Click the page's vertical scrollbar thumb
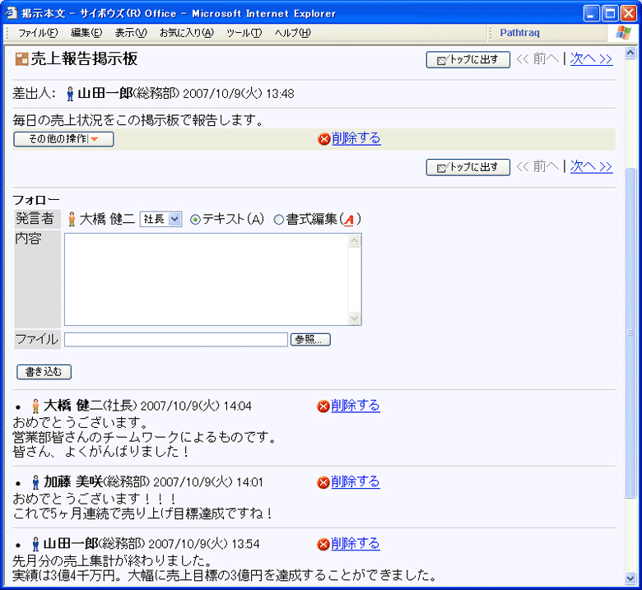The width and height of the screenshot is (642, 590). coord(630,332)
